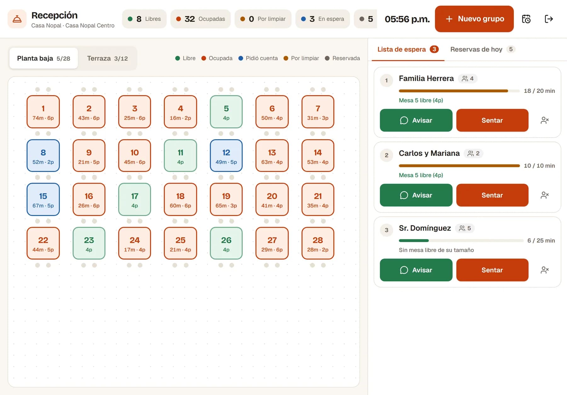Switch to the Terraza floor tab
The height and width of the screenshot is (395, 567).
[107, 58]
